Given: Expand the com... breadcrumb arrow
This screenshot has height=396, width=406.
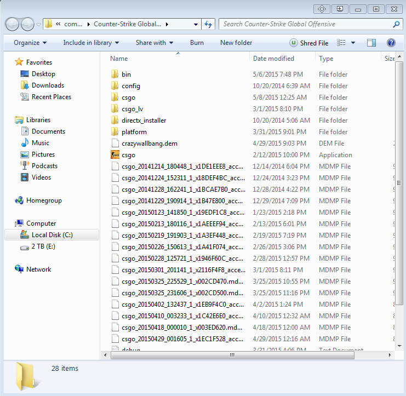Looking at the screenshot, I should (89, 24).
